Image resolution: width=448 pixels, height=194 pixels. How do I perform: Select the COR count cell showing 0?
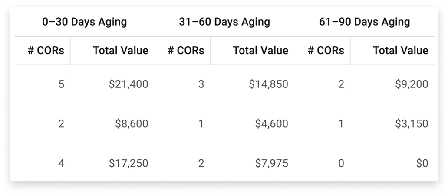coord(341,163)
